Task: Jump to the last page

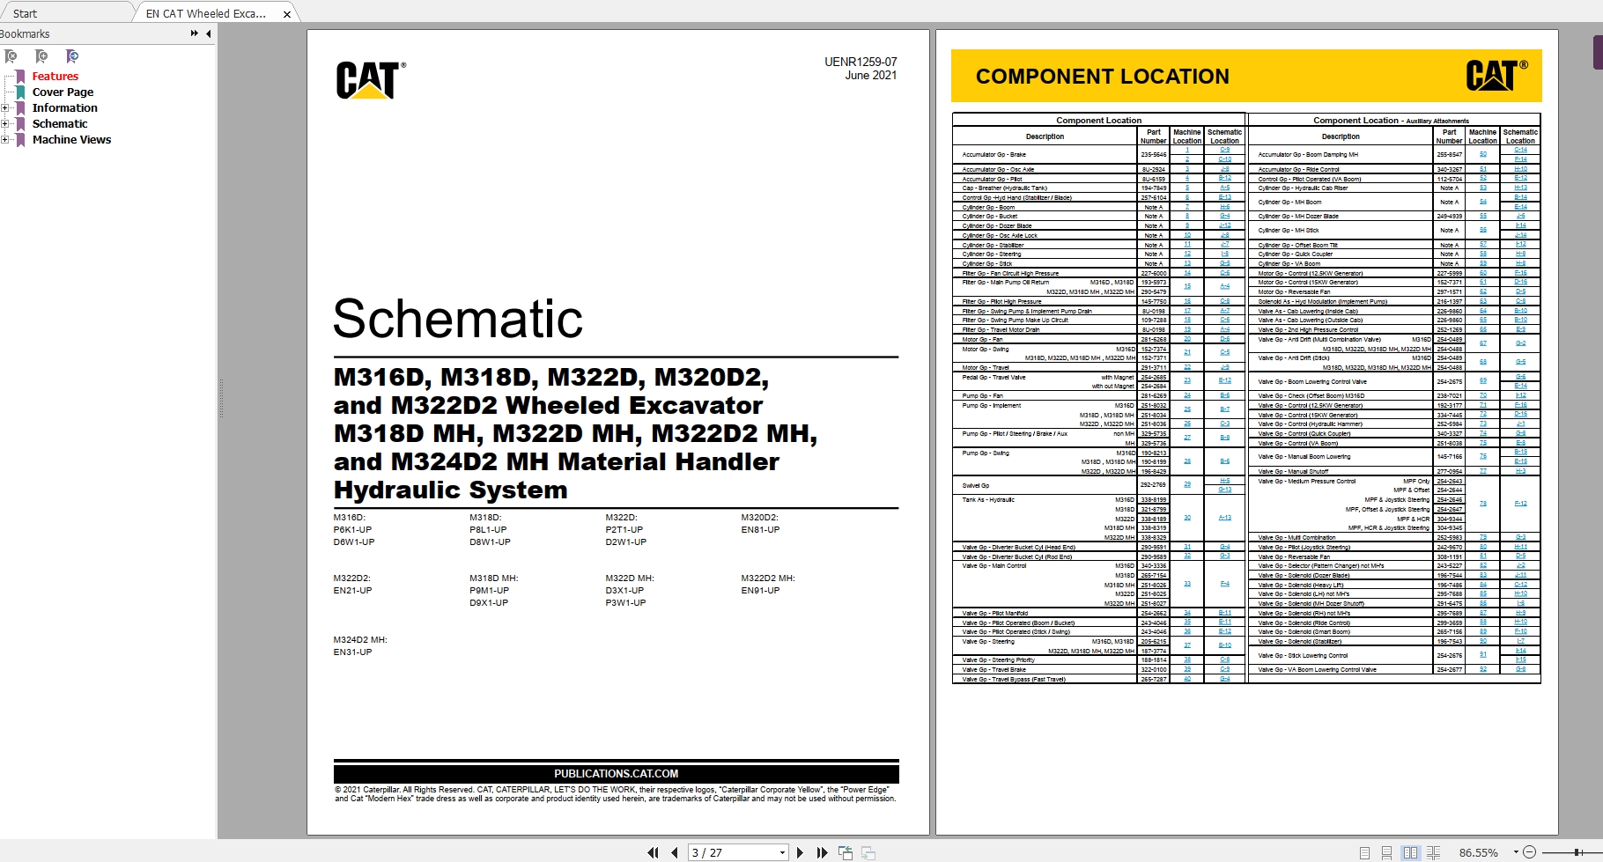Action: coord(822,852)
